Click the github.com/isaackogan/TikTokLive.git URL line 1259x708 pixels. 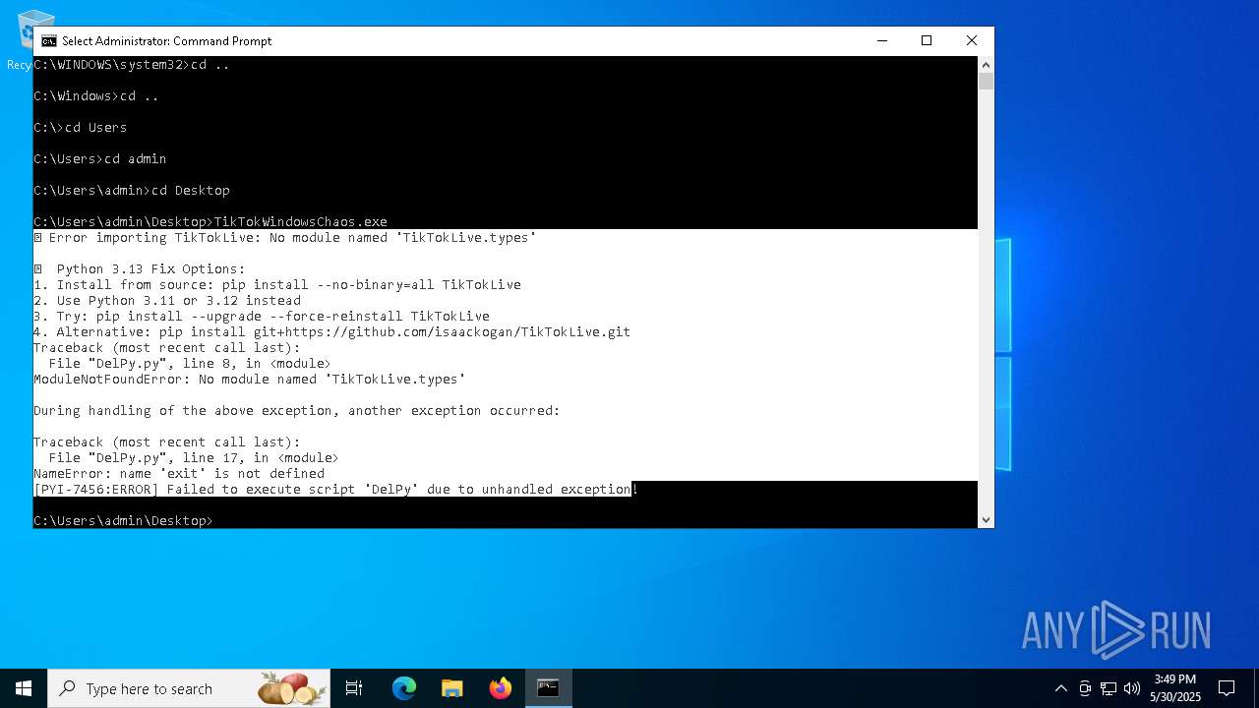click(x=332, y=331)
